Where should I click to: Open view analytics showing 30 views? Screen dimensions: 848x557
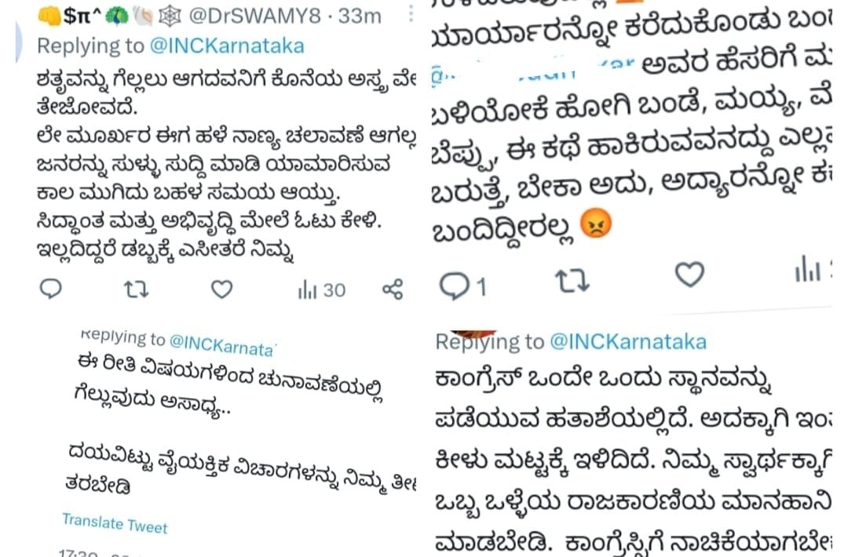pos(321,290)
